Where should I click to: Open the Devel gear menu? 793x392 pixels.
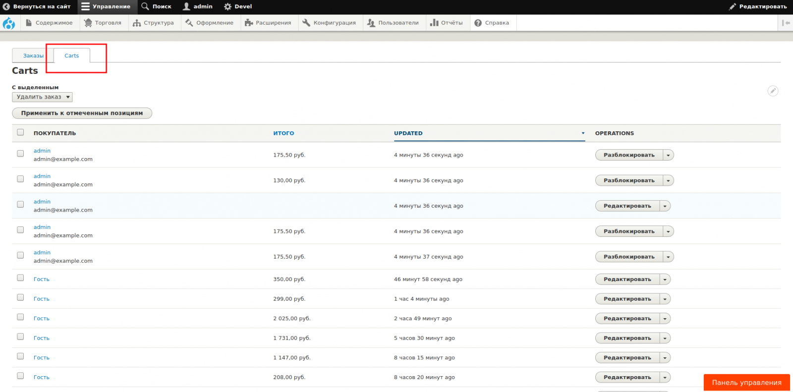238,6
